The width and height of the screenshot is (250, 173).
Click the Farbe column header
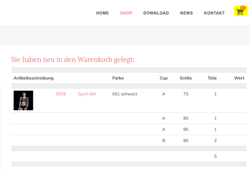click(x=118, y=78)
